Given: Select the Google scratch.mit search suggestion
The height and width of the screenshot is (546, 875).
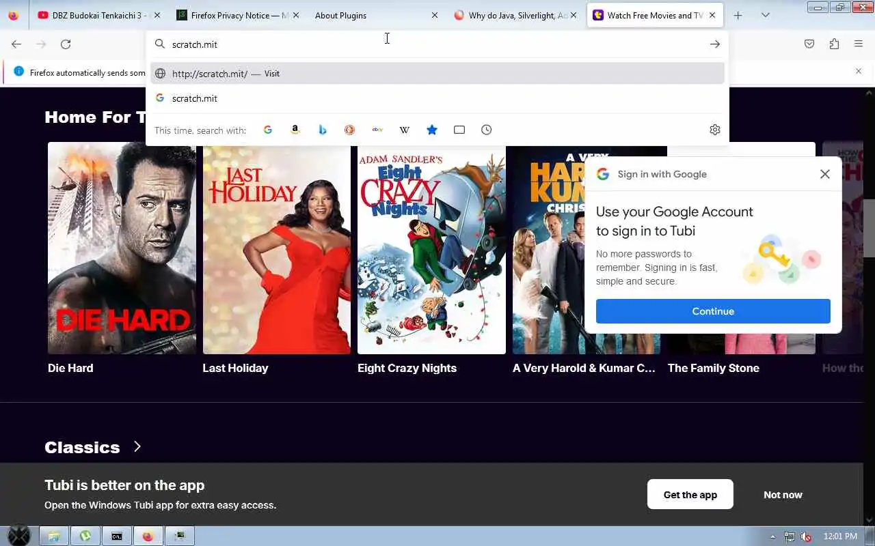Looking at the screenshot, I should [x=437, y=98].
